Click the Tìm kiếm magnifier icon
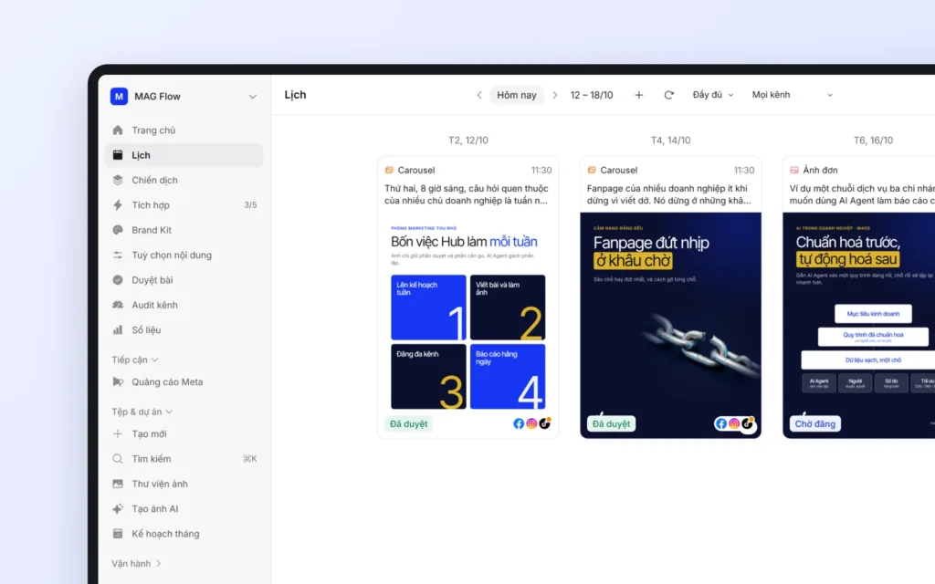935x584 pixels. 118,459
